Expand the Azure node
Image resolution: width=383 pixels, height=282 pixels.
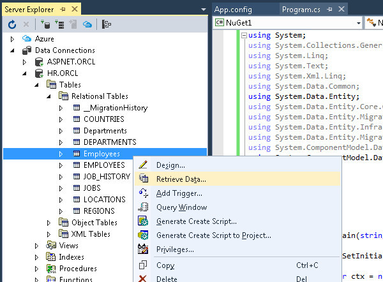click(13, 39)
